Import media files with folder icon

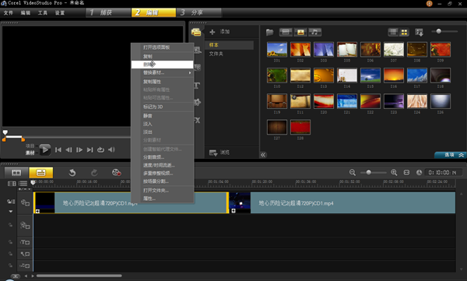[269, 32]
